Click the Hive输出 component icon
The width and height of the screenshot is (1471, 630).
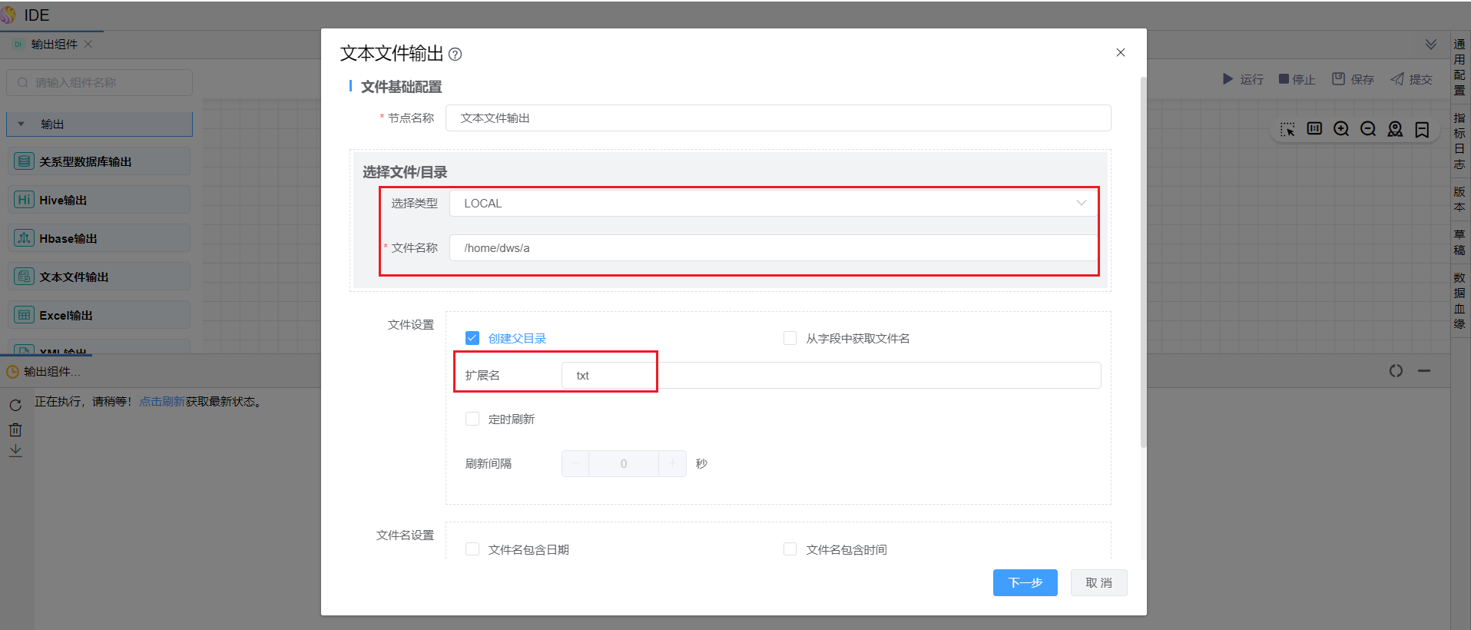coord(24,200)
